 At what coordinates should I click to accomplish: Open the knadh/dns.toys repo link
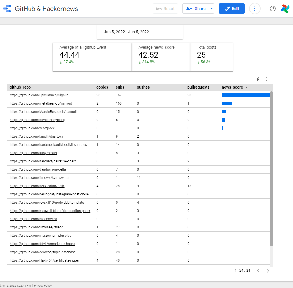[x=36, y=136]
